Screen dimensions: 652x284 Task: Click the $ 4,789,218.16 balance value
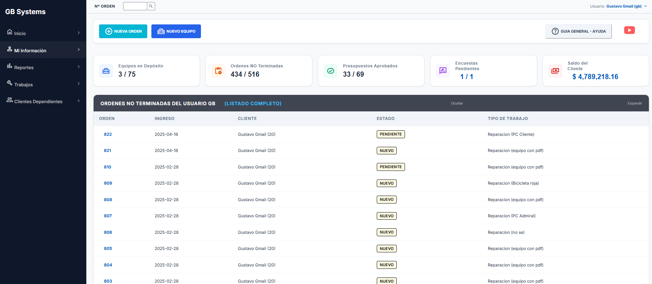pyautogui.click(x=595, y=77)
